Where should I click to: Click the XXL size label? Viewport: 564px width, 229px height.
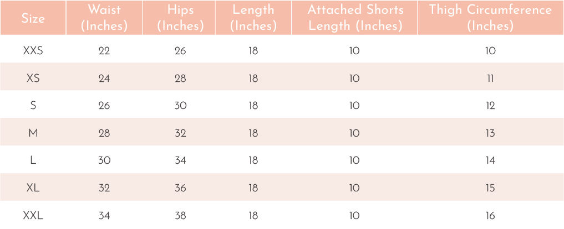click(x=33, y=216)
